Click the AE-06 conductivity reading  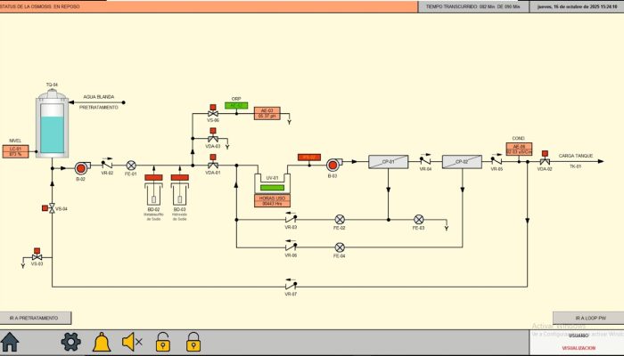point(519,150)
